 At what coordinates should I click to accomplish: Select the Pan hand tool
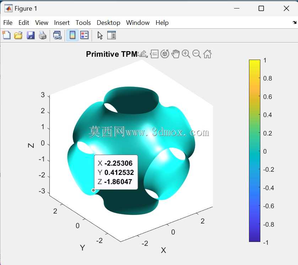click(x=175, y=54)
